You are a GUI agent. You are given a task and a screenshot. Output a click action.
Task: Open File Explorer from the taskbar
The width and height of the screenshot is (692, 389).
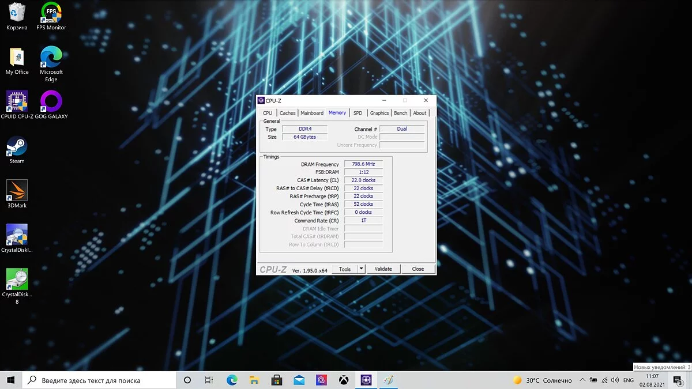tap(254, 380)
